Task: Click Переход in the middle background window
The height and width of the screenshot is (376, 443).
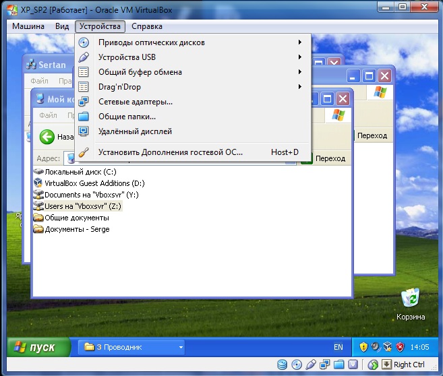Action: (372, 136)
